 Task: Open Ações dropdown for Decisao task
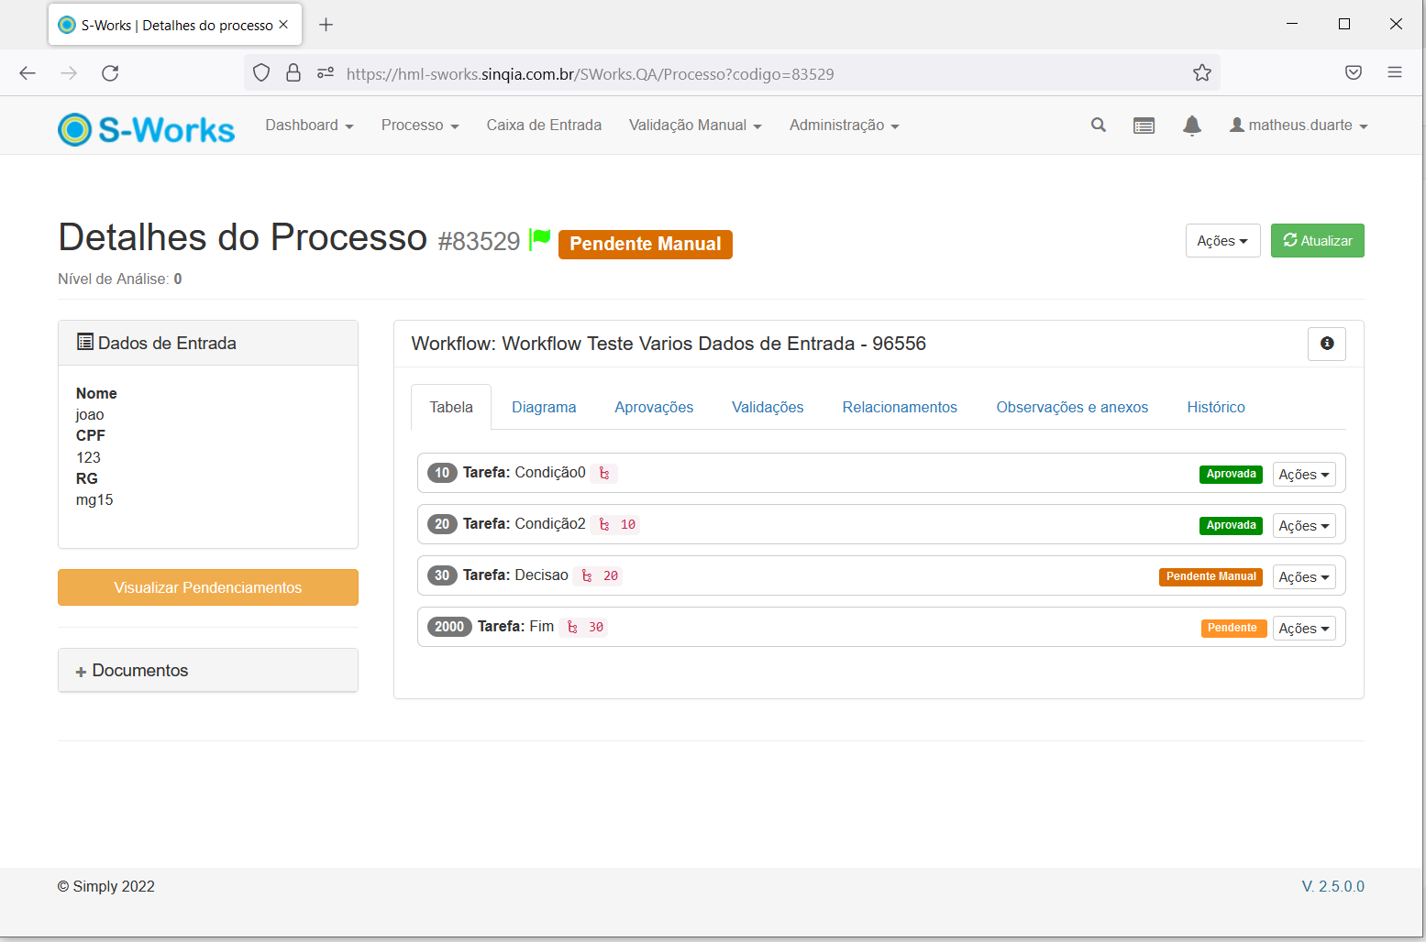click(1304, 577)
